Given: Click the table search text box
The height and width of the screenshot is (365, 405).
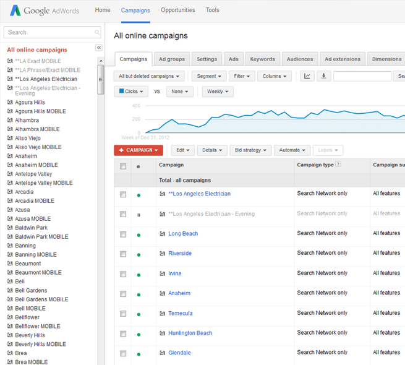Looking at the screenshot, I should pyautogui.click(x=362, y=76).
